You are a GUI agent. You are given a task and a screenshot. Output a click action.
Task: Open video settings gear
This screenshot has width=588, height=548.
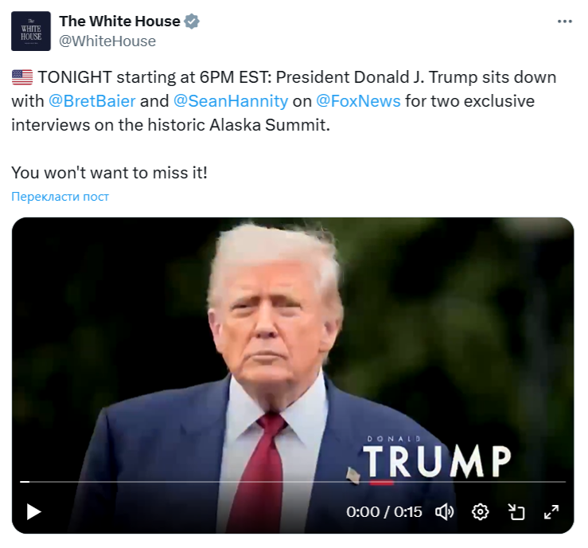click(480, 512)
